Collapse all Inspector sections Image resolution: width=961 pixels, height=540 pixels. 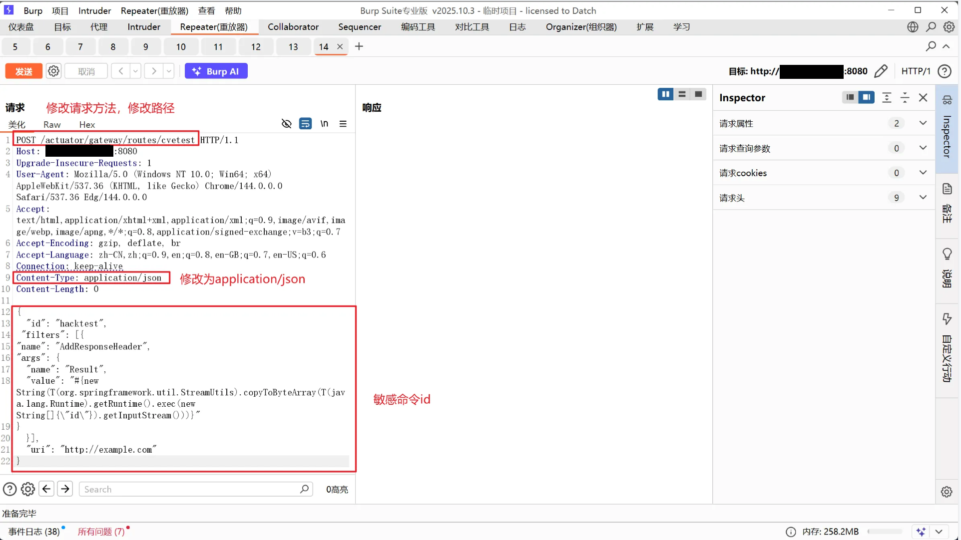905,97
